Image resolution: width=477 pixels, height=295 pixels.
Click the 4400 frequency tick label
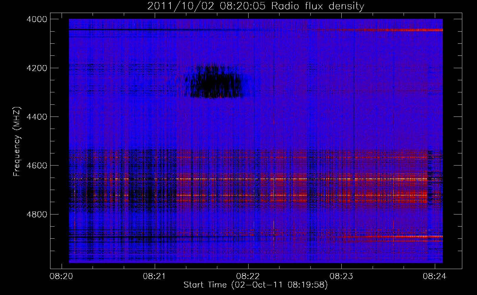point(37,117)
